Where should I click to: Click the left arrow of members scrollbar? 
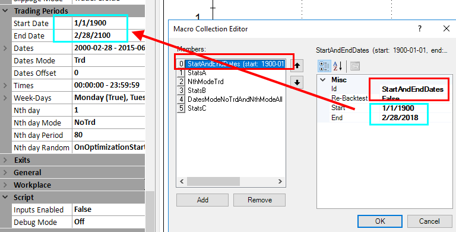pyautogui.click(x=182, y=182)
